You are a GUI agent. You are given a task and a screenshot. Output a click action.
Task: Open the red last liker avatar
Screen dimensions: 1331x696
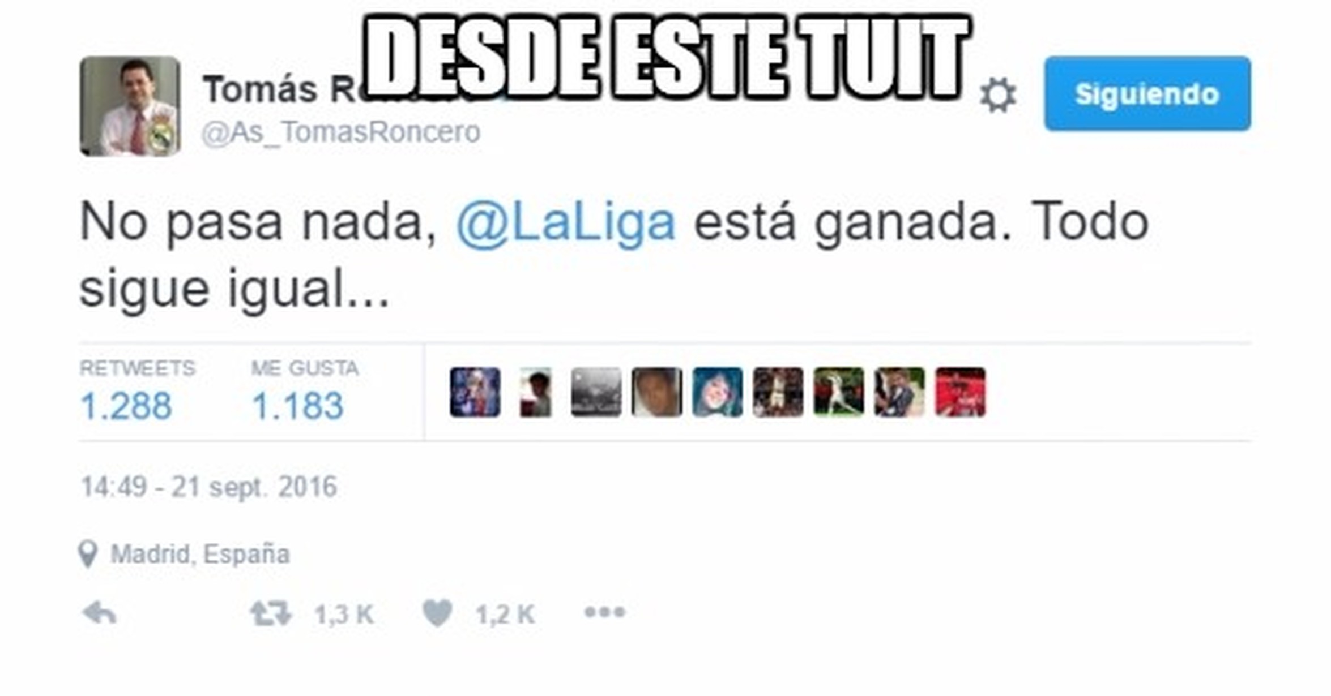pos(961,392)
